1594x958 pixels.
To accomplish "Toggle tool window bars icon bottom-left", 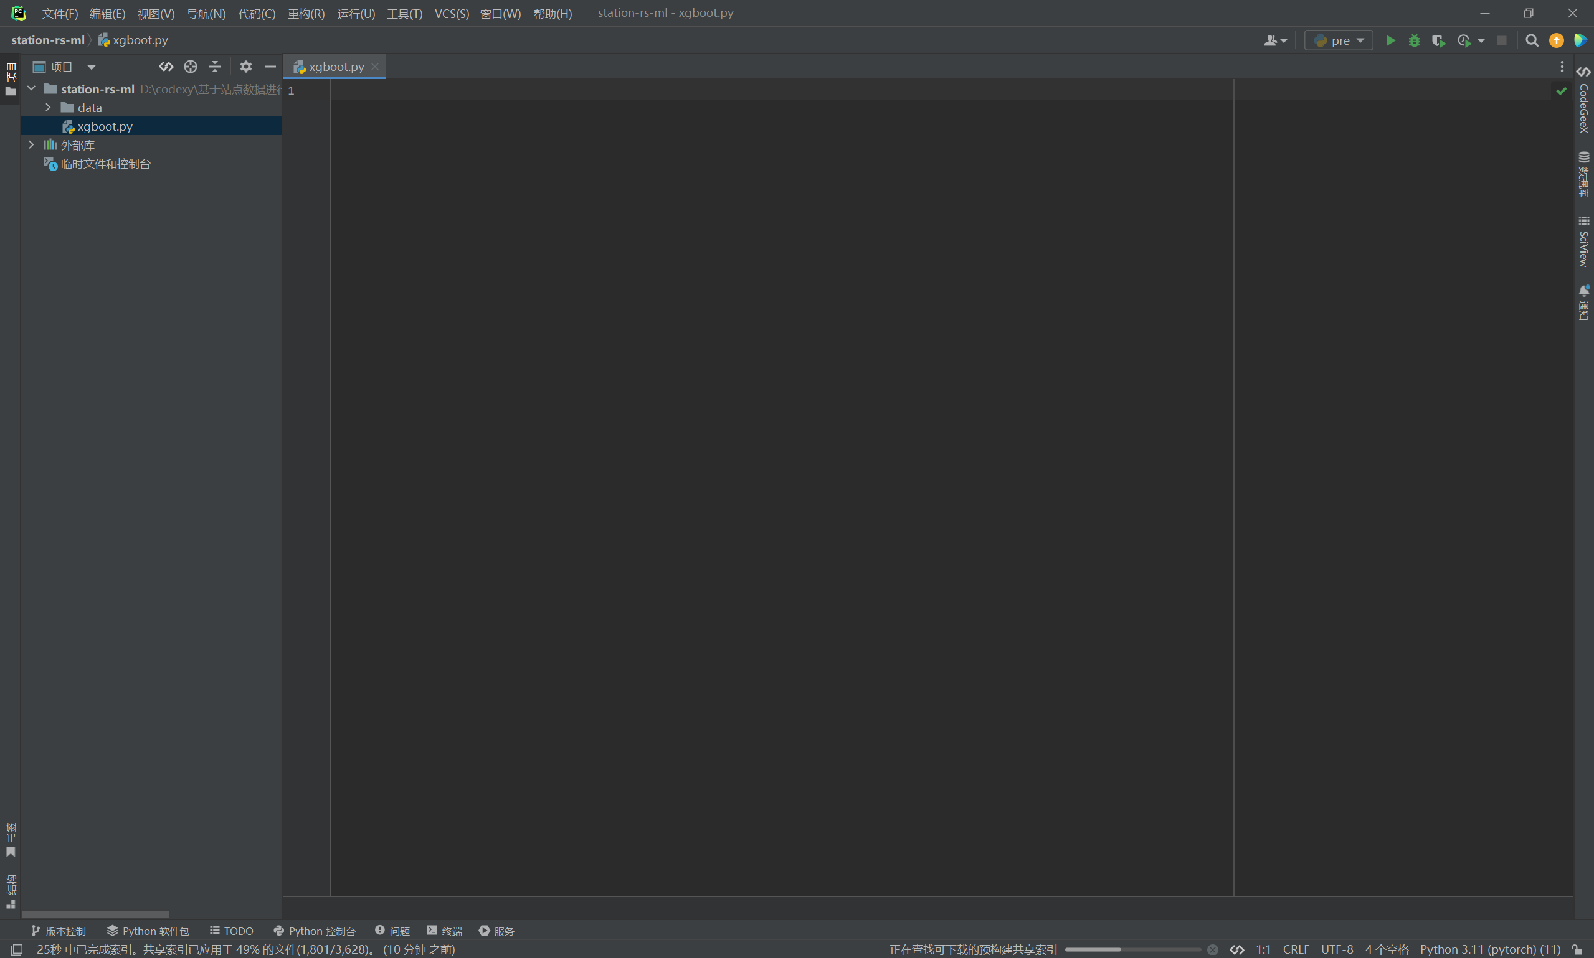I will click(x=17, y=949).
